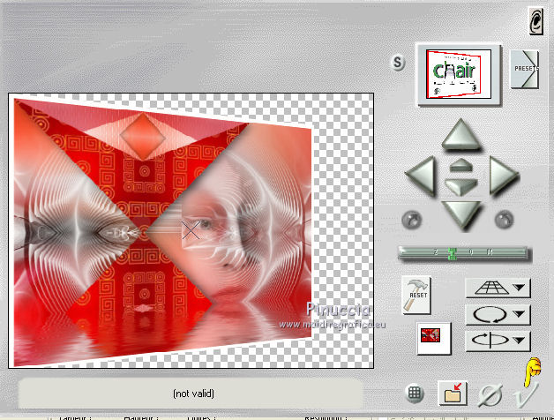Click the small inner down arrow

[x=461, y=186]
